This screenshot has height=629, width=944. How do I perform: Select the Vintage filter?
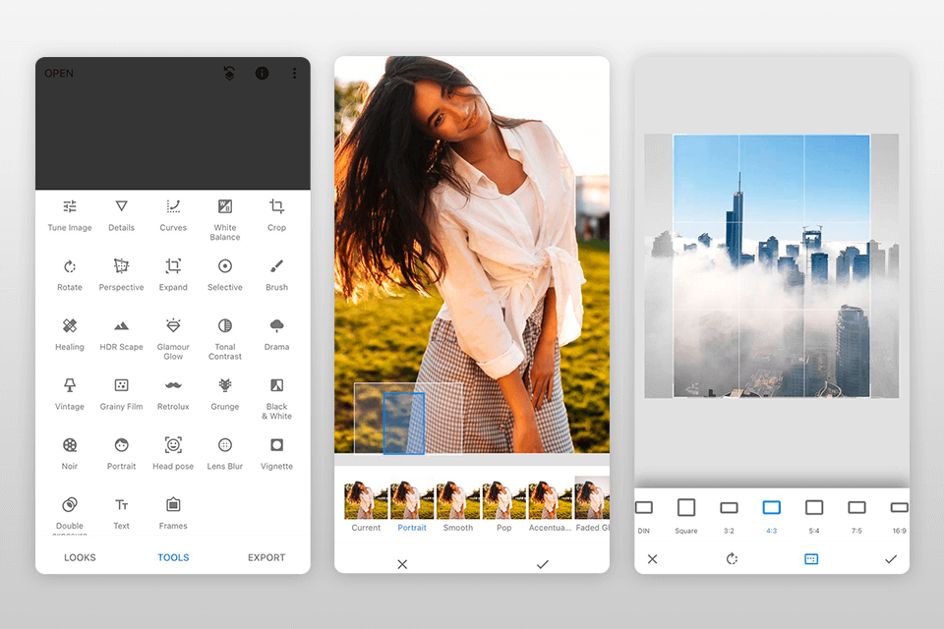pos(70,394)
